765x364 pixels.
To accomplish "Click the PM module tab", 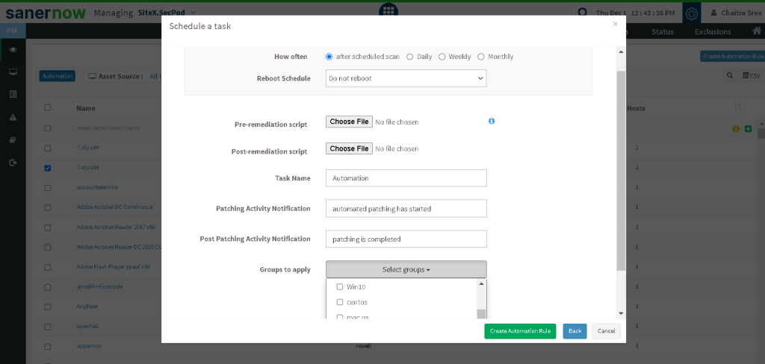I will click(13, 31).
